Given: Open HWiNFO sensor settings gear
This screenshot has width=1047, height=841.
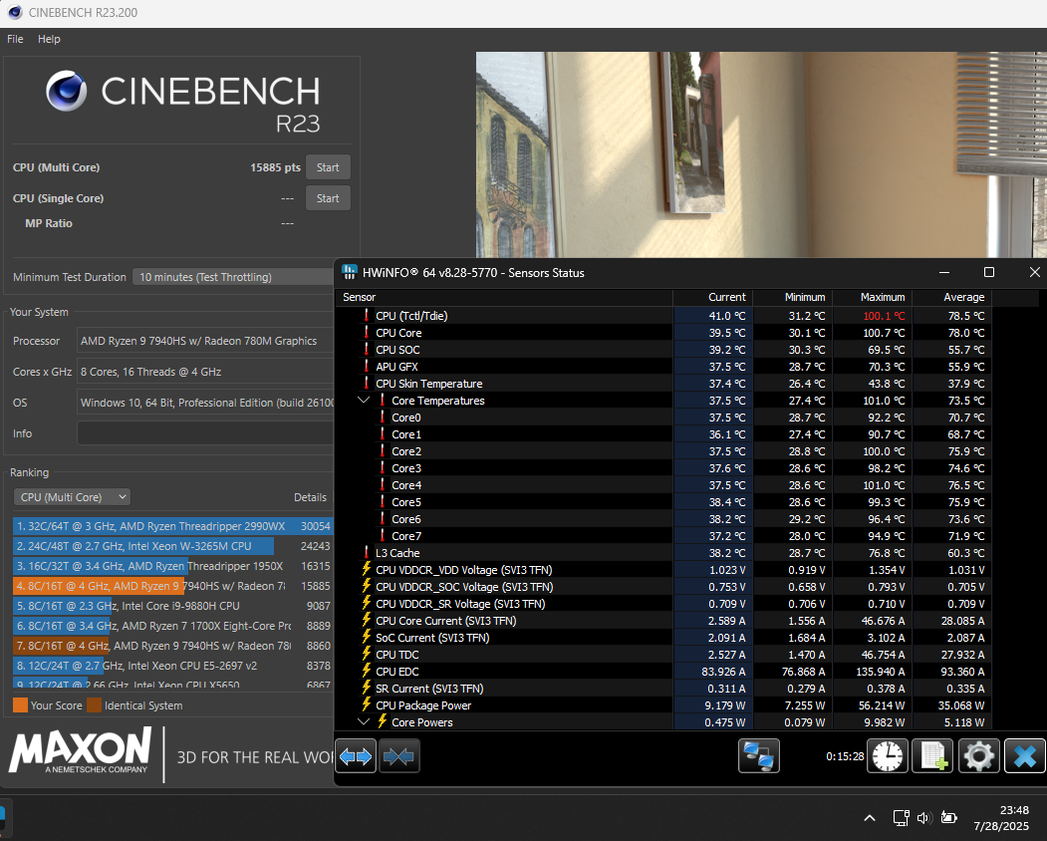Looking at the screenshot, I should (x=979, y=756).
